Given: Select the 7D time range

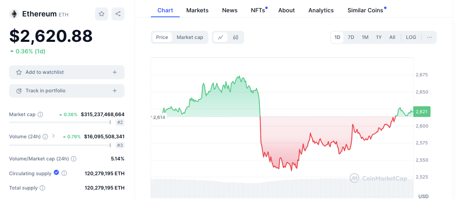Looking at the screenshot, I should coord(351,37).
